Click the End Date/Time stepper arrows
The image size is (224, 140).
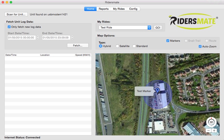point(72,38)
